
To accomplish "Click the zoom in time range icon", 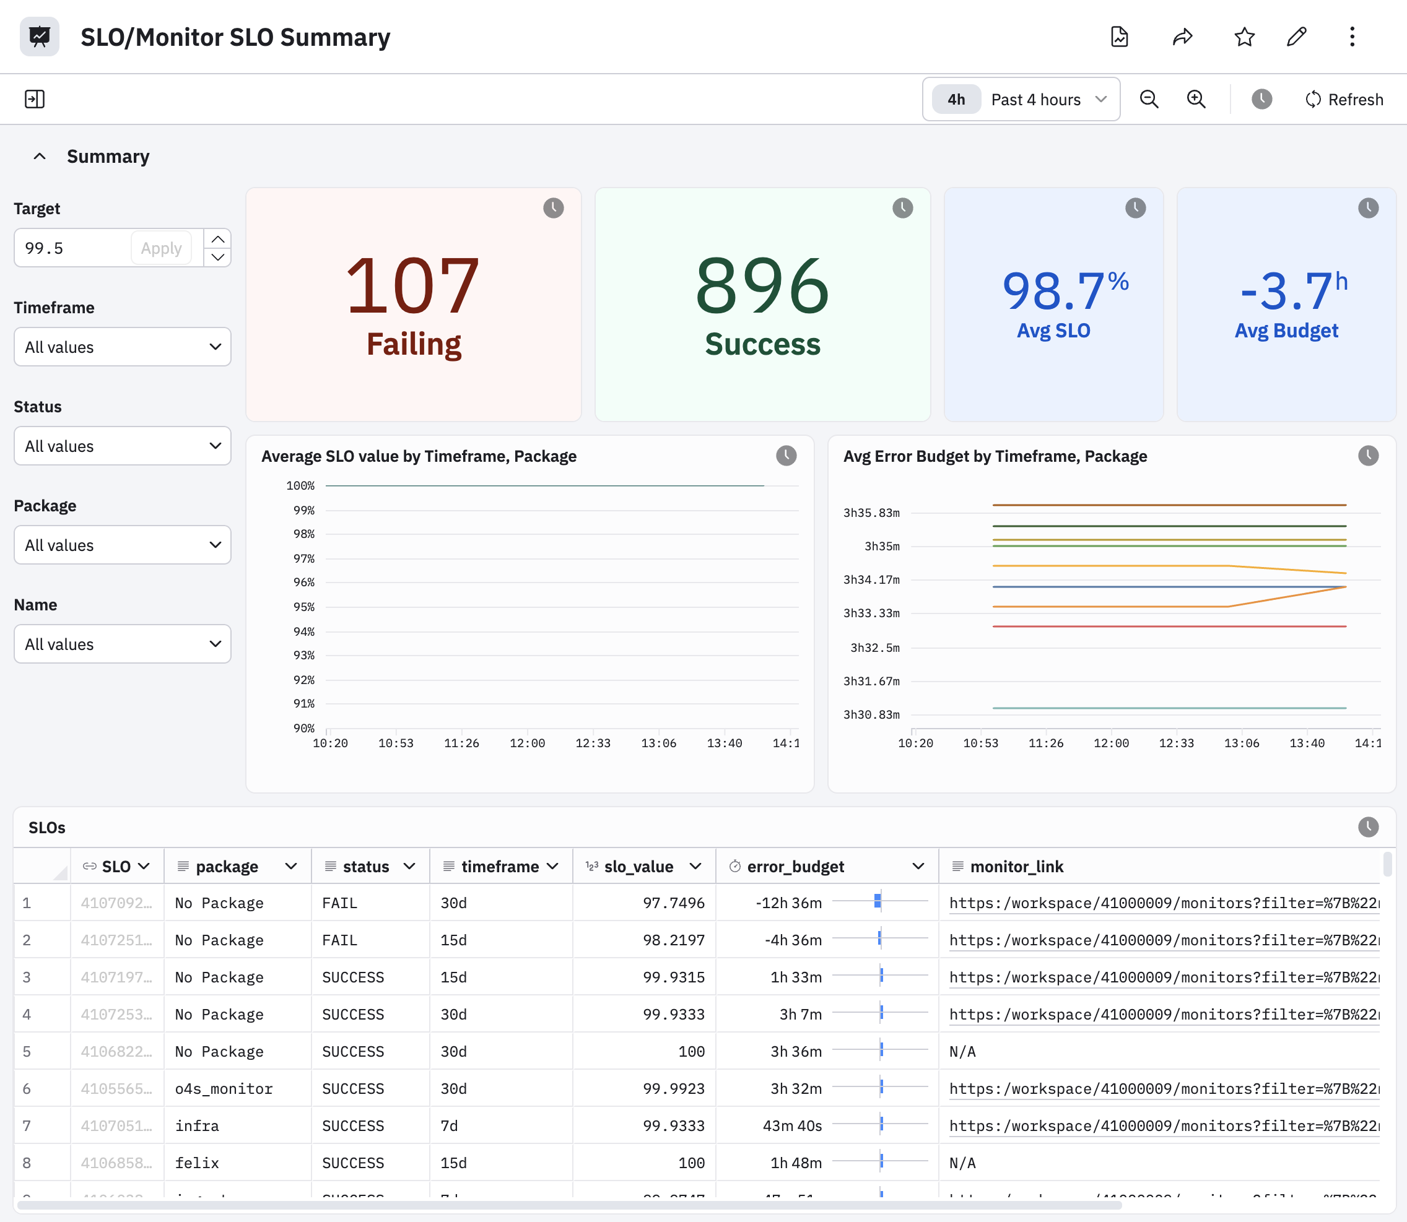I will click(x=1196, y=100).
